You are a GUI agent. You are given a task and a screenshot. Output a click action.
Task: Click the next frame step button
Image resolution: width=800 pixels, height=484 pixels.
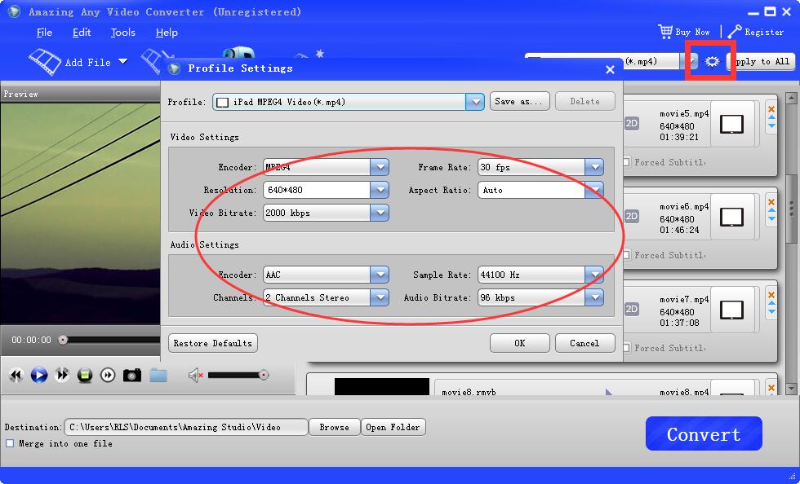pos(108,376)
